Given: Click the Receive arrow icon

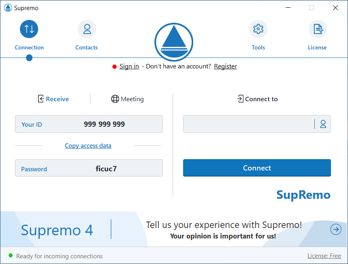Looking at the screenshot, I should [x=40, y=98].
